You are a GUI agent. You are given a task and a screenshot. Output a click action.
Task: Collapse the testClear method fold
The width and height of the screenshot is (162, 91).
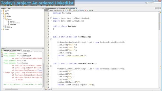pyautogui.click(x=51, y=39)
